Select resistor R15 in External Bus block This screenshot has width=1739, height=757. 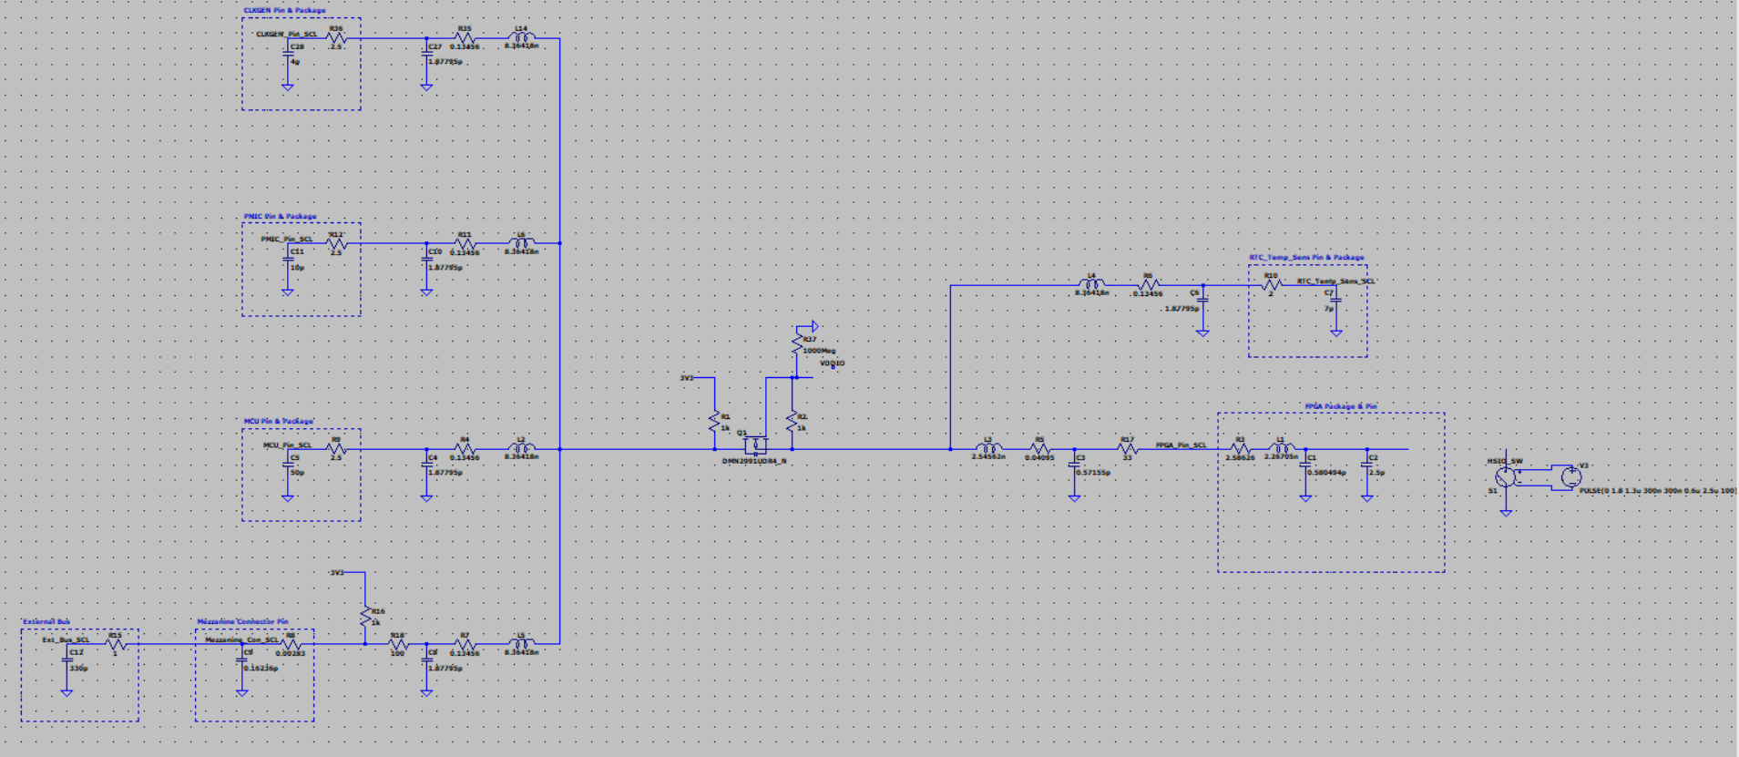click(116, 644)
